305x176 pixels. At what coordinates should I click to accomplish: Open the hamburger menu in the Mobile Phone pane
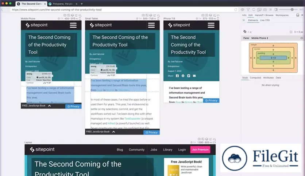click(x=73, y=25)
